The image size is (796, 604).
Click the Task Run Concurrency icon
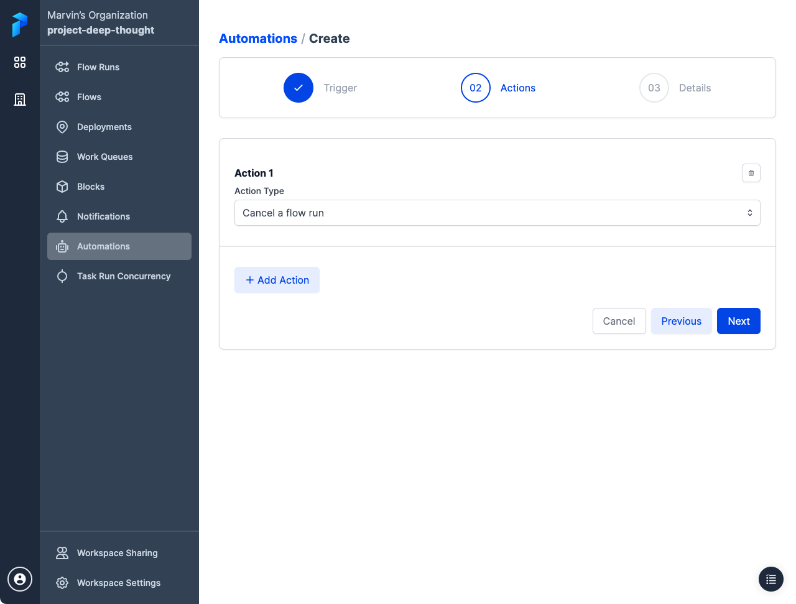pyautogui.click(x=62, y=276)
